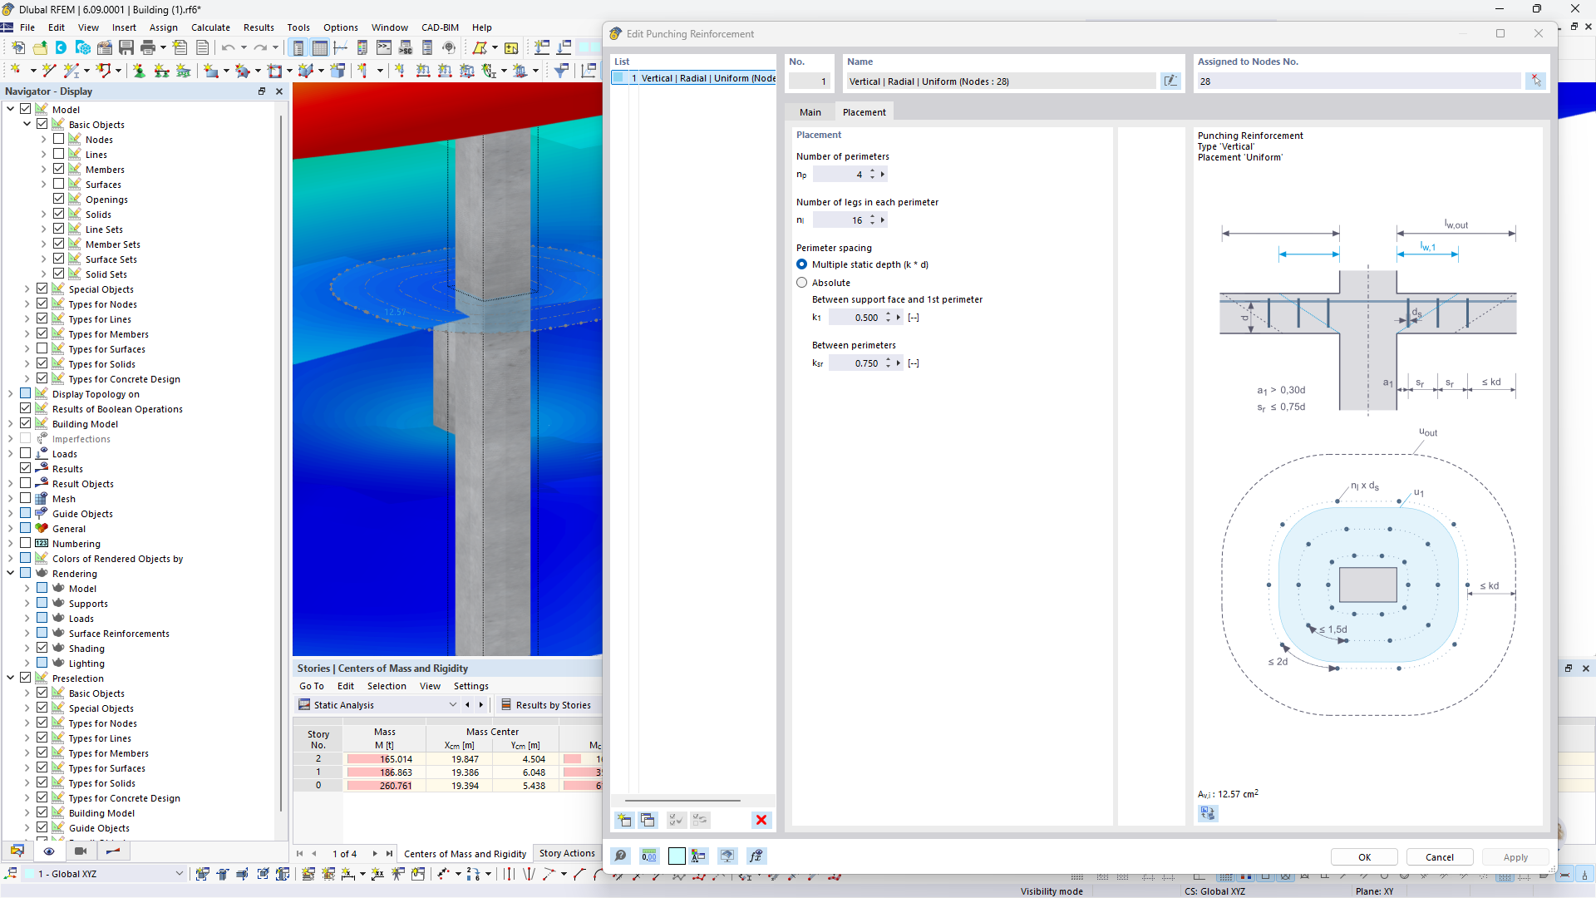Click the punching reinforcement edit icon
Image resolution: width=1596 pixels, height=898 pixels.
pyautogui.click(x=1170, y=80)
